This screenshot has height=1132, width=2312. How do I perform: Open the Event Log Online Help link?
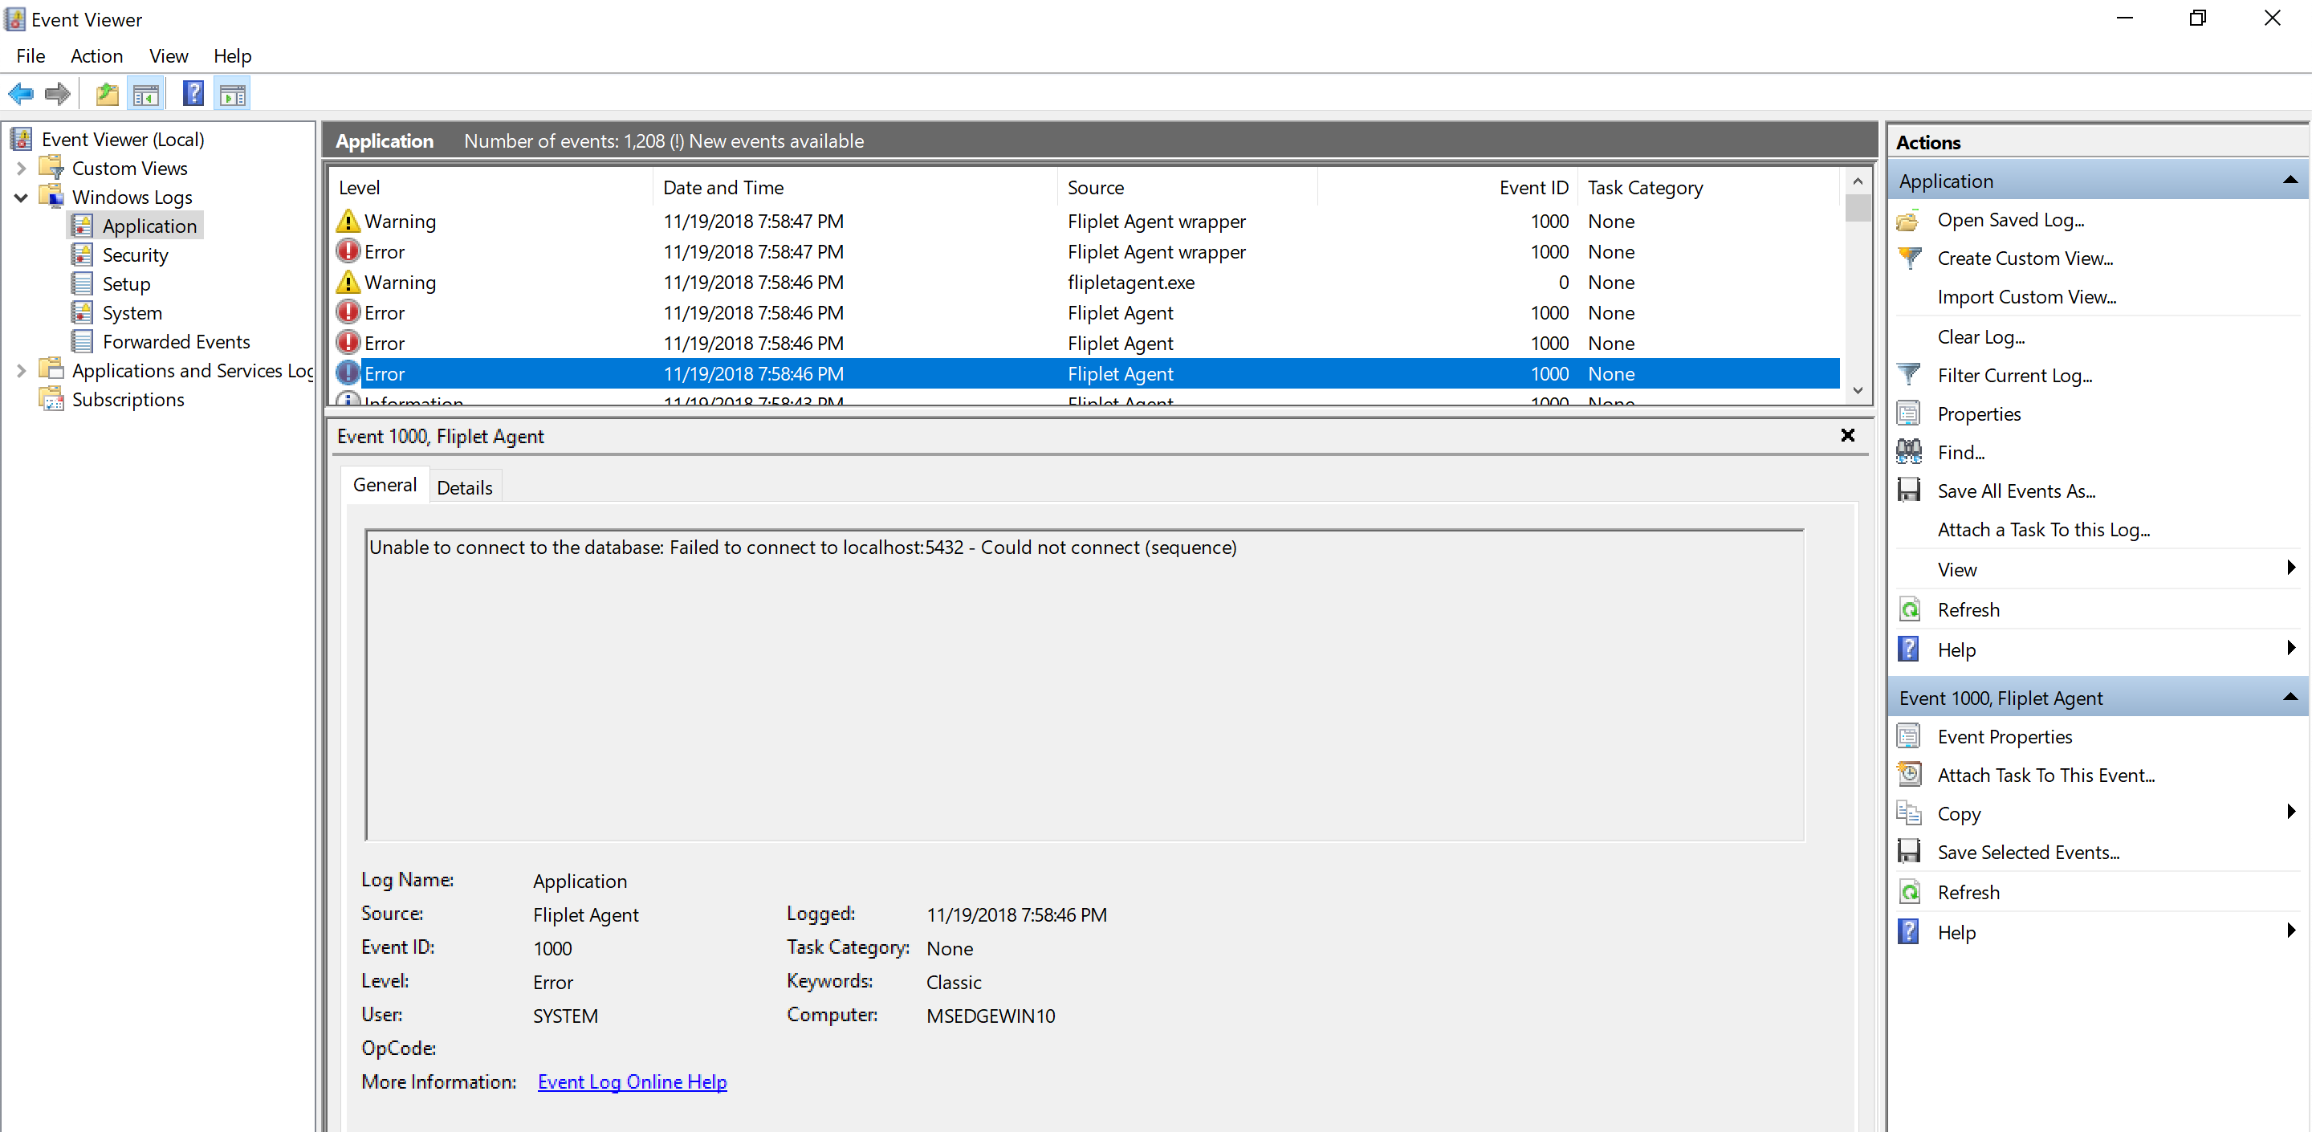click(x=632, y=1081)
